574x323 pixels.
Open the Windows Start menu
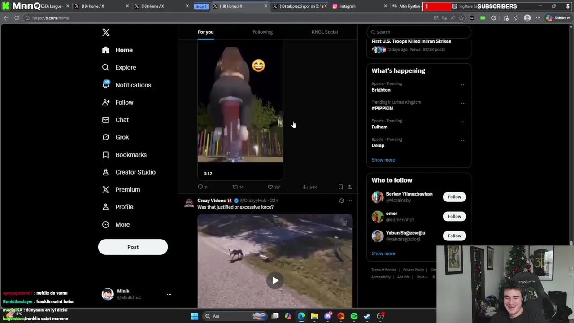[195, 316]
